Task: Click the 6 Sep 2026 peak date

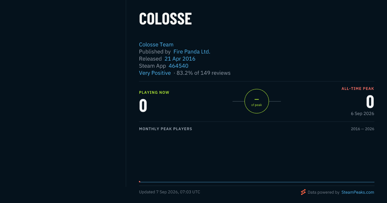Action: point(362,113)
